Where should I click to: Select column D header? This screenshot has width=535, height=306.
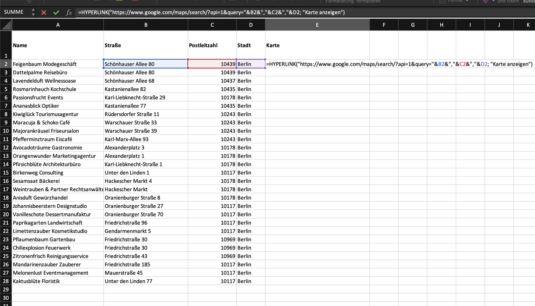coord(251,25)
